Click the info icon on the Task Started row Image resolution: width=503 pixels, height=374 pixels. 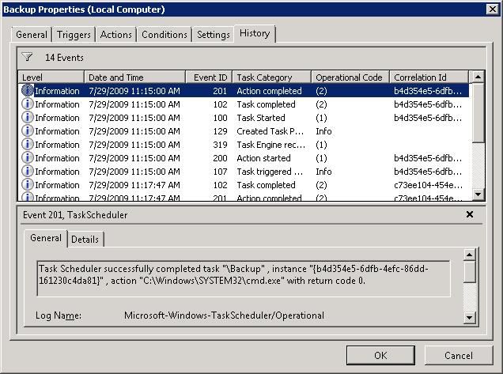pos(28,118)
